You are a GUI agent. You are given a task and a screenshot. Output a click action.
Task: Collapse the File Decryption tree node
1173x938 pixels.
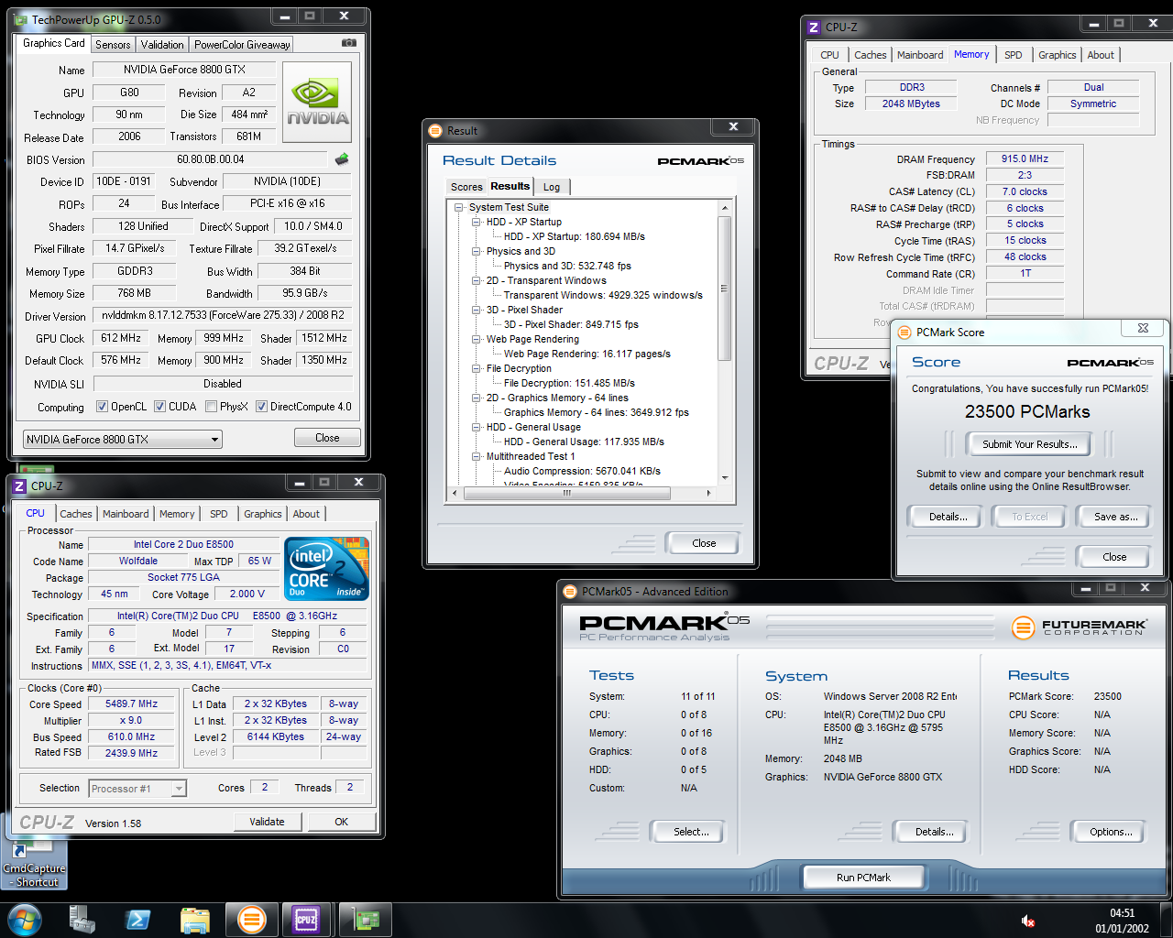(477, 369)
